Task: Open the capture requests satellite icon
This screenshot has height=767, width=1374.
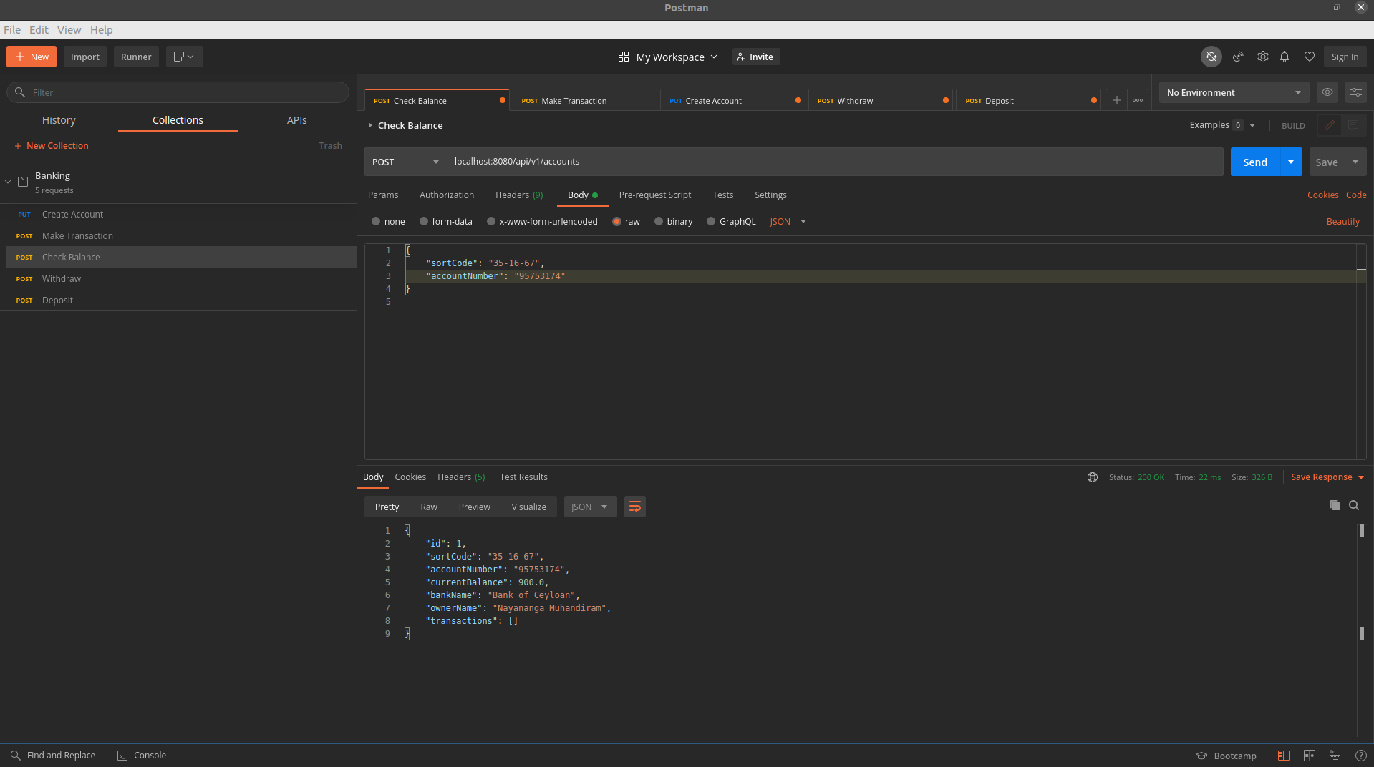Action: [x=1238, y=57]
